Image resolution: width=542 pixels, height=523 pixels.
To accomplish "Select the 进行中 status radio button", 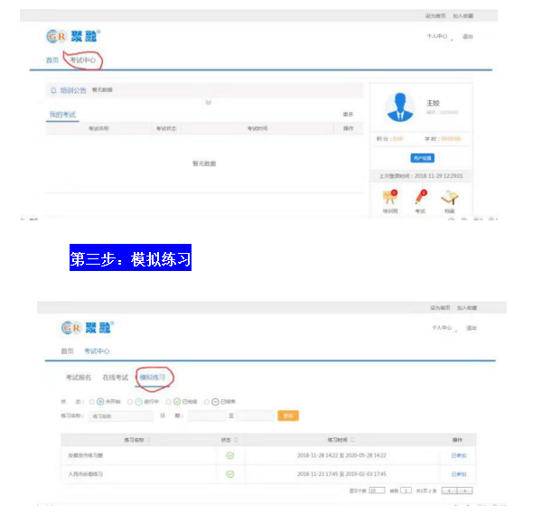I will tap(129, 401).
